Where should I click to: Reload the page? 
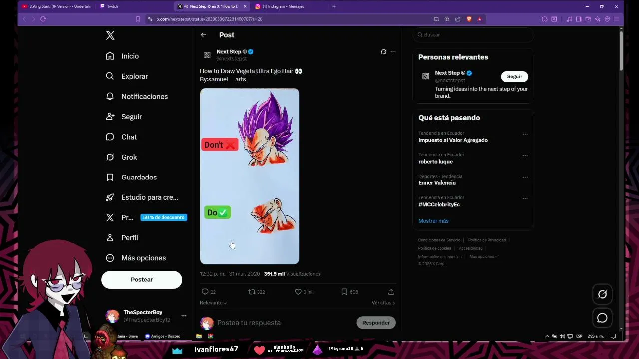tap(43, 19)
